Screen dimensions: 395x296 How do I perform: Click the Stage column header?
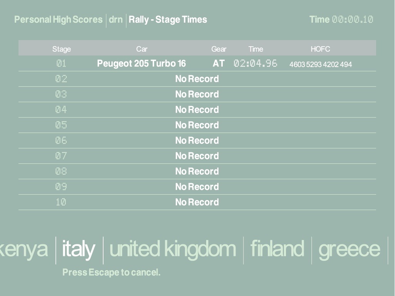pyautogui.click(x=62, y=49)
